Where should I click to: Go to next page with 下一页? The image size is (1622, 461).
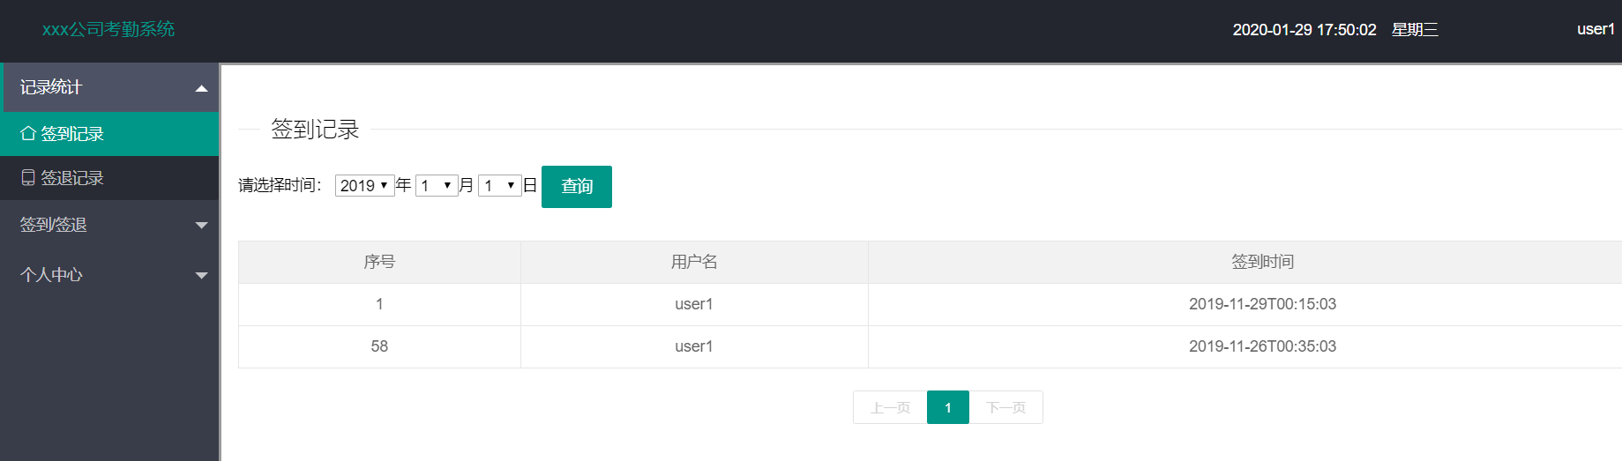click(1006, 407)
